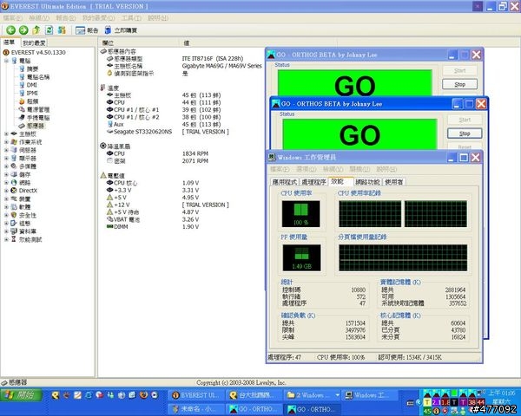Screen dimensions: 521x416
Task: Select 電源管理 (Power Management) tree item
Action: [38, 109]
